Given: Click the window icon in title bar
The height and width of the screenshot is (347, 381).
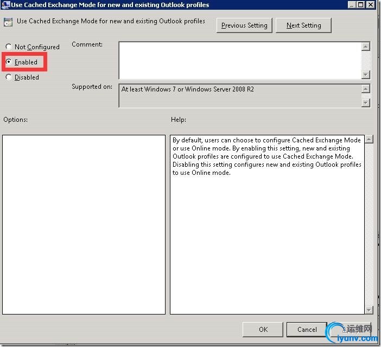Looking at the screenshot, I should pyautogui.click(x=5, y=5).
